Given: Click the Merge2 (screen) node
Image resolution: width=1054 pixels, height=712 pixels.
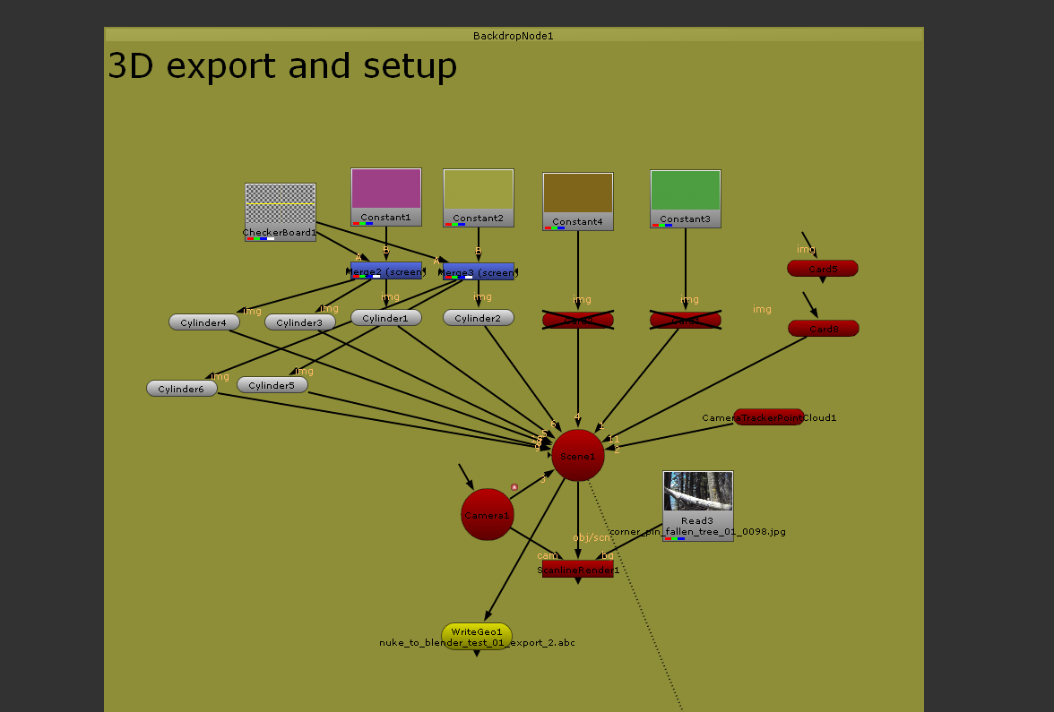Looking at the screenshot, I should (385, 271).
